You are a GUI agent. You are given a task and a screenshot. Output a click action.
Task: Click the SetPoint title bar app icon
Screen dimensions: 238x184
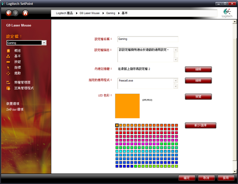click(3, 3)
